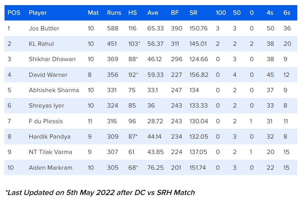Screen dimensions: 305x203
Task: Click the Player column header
Action: 38,13
